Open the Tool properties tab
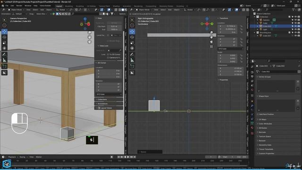This screenshot has width=302, height=170. [252, 67]
